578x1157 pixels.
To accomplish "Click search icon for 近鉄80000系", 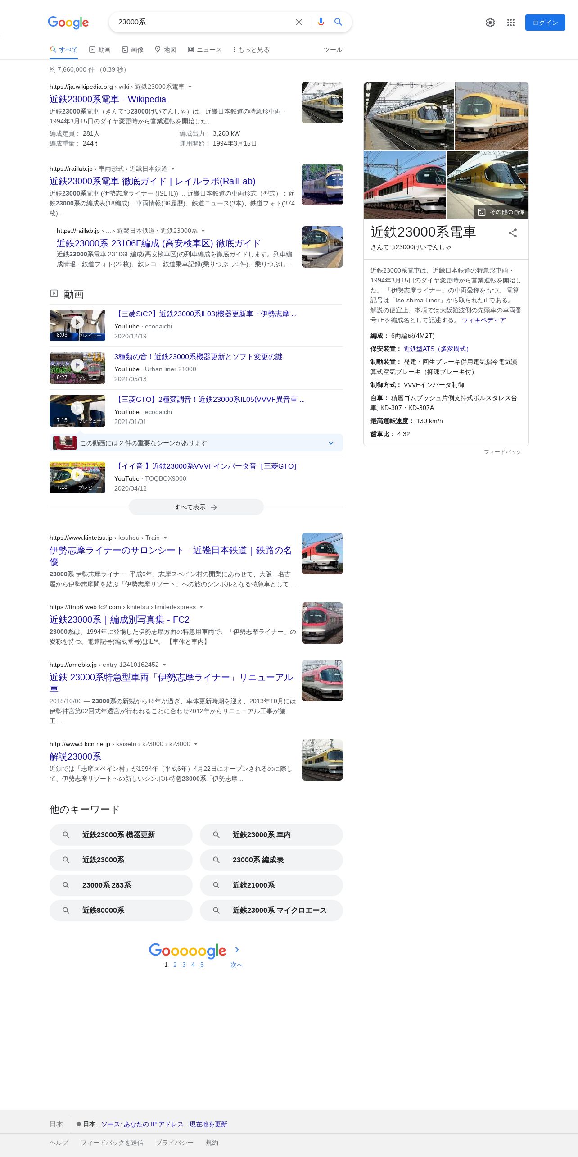I will click(x=66, y=911).
